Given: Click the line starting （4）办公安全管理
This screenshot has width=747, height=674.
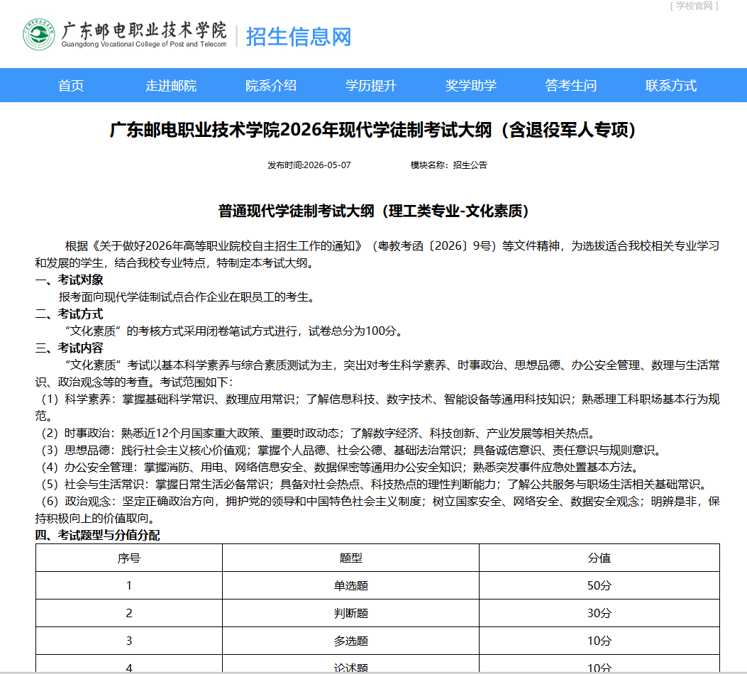Looking at the screenshot, I should pyautogui.click(x=338, y=468).
